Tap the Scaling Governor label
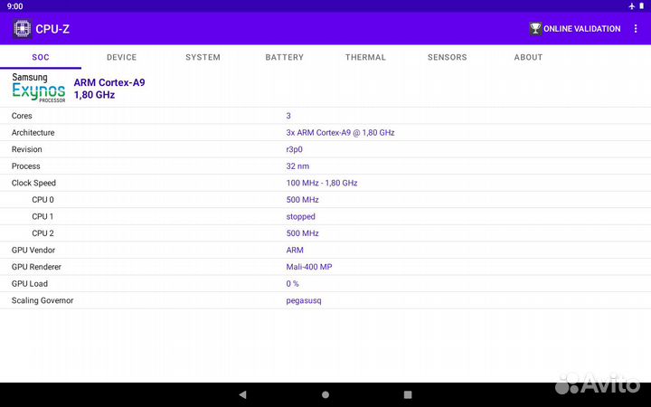651x407 pixels. [x=42, y=300]
